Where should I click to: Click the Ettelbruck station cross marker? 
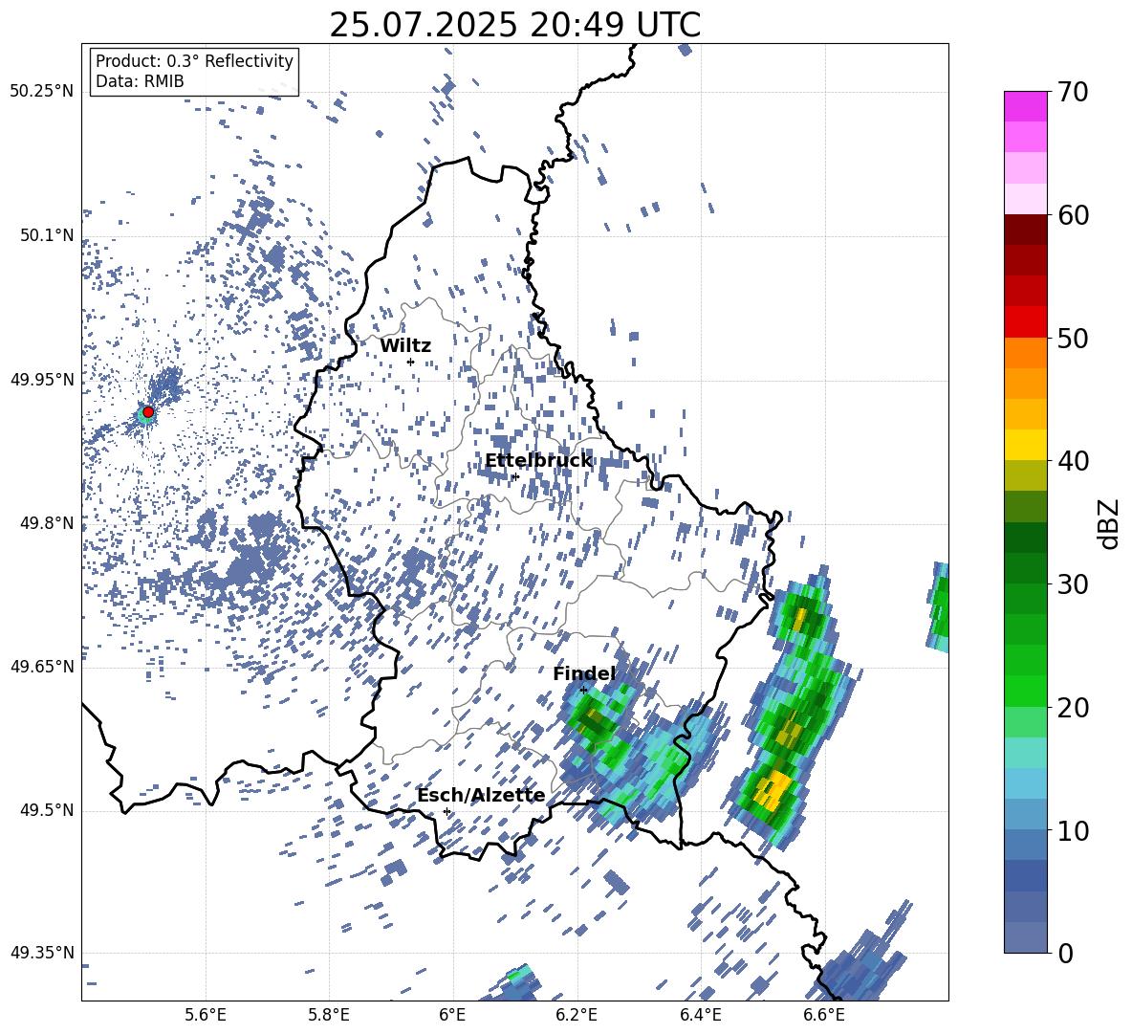tap(515, 476)
